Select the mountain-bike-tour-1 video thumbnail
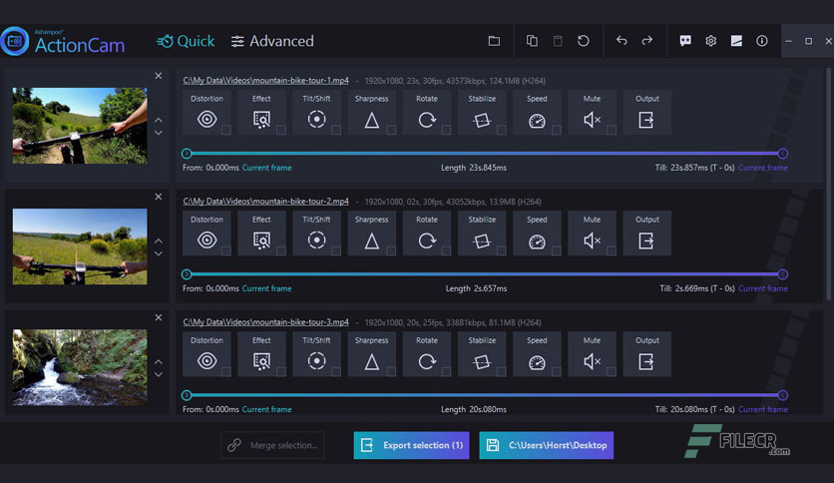The width and height of the screenshot is (834, 483). (x=80, y=126)
